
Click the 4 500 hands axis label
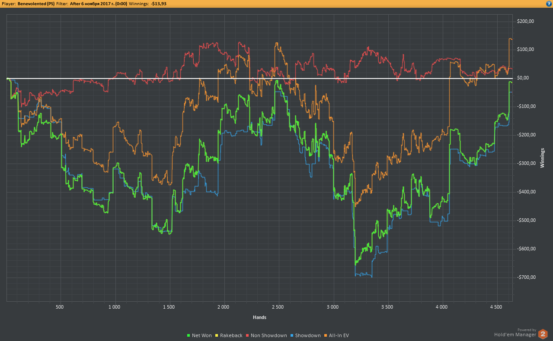496,307
